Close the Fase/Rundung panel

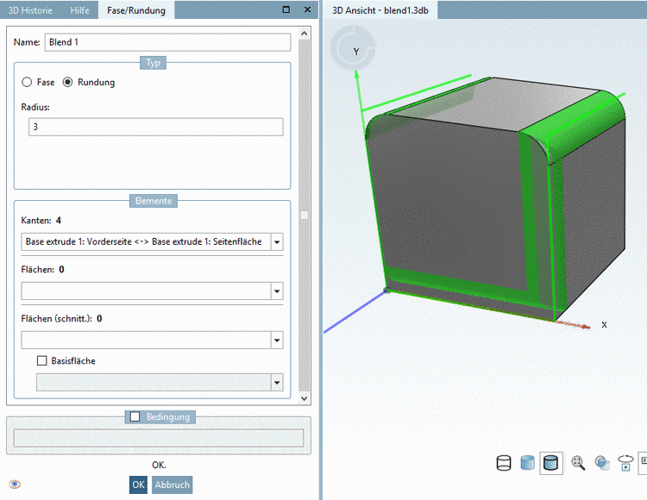(307, 9)
